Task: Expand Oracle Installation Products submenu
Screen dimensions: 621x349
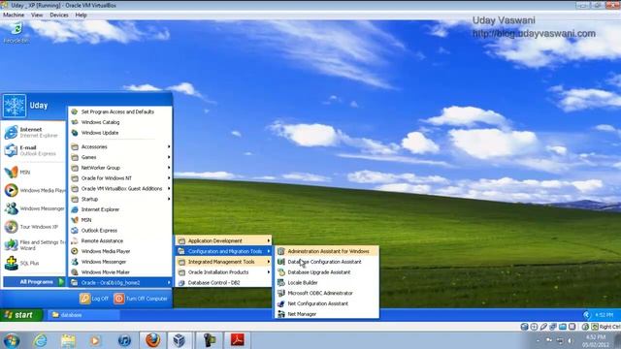Action: pos(224,272)
